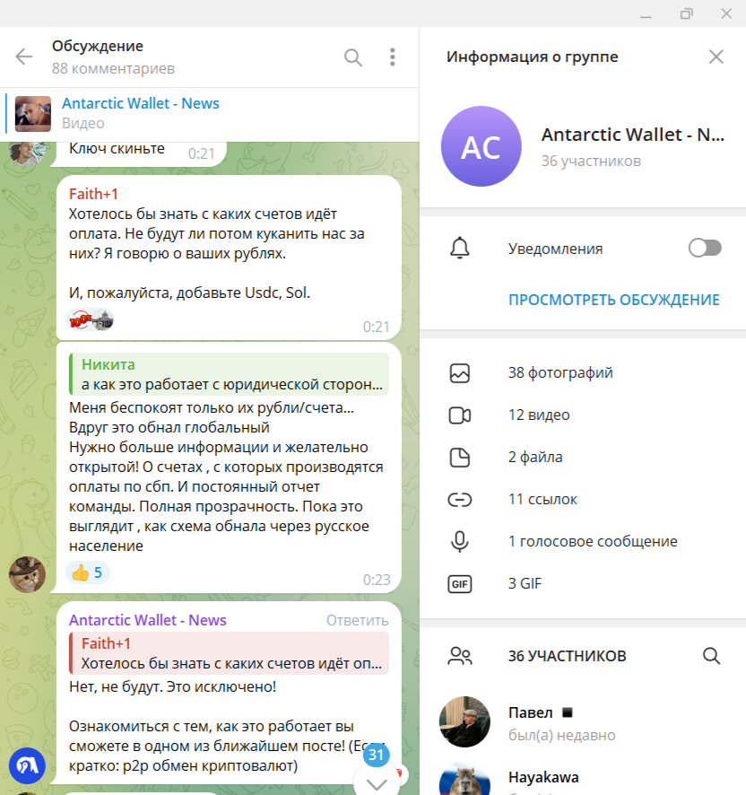Go back using the left arrow icon

[24, 57]
